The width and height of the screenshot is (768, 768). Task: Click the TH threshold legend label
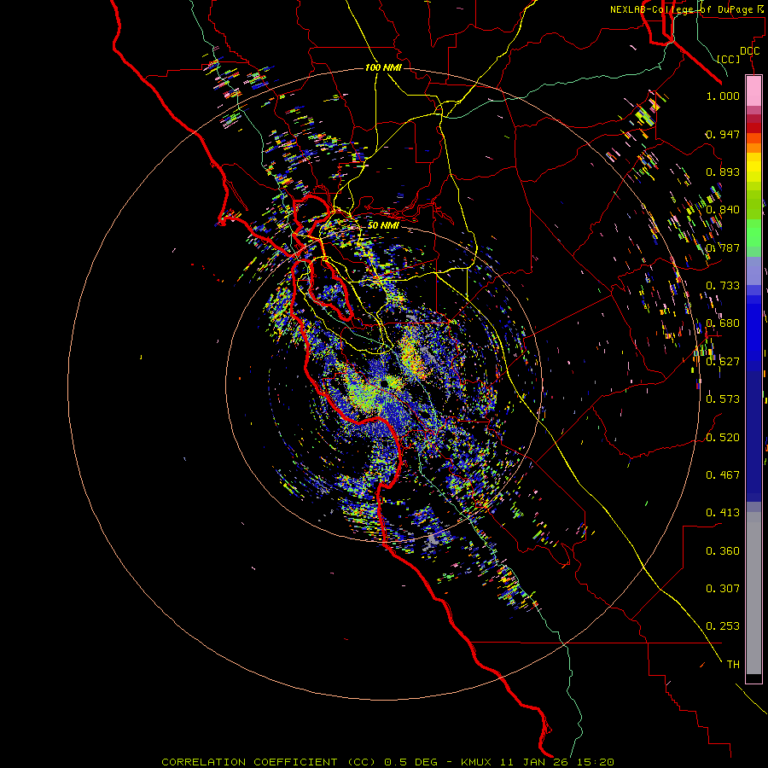click(733, 665)
